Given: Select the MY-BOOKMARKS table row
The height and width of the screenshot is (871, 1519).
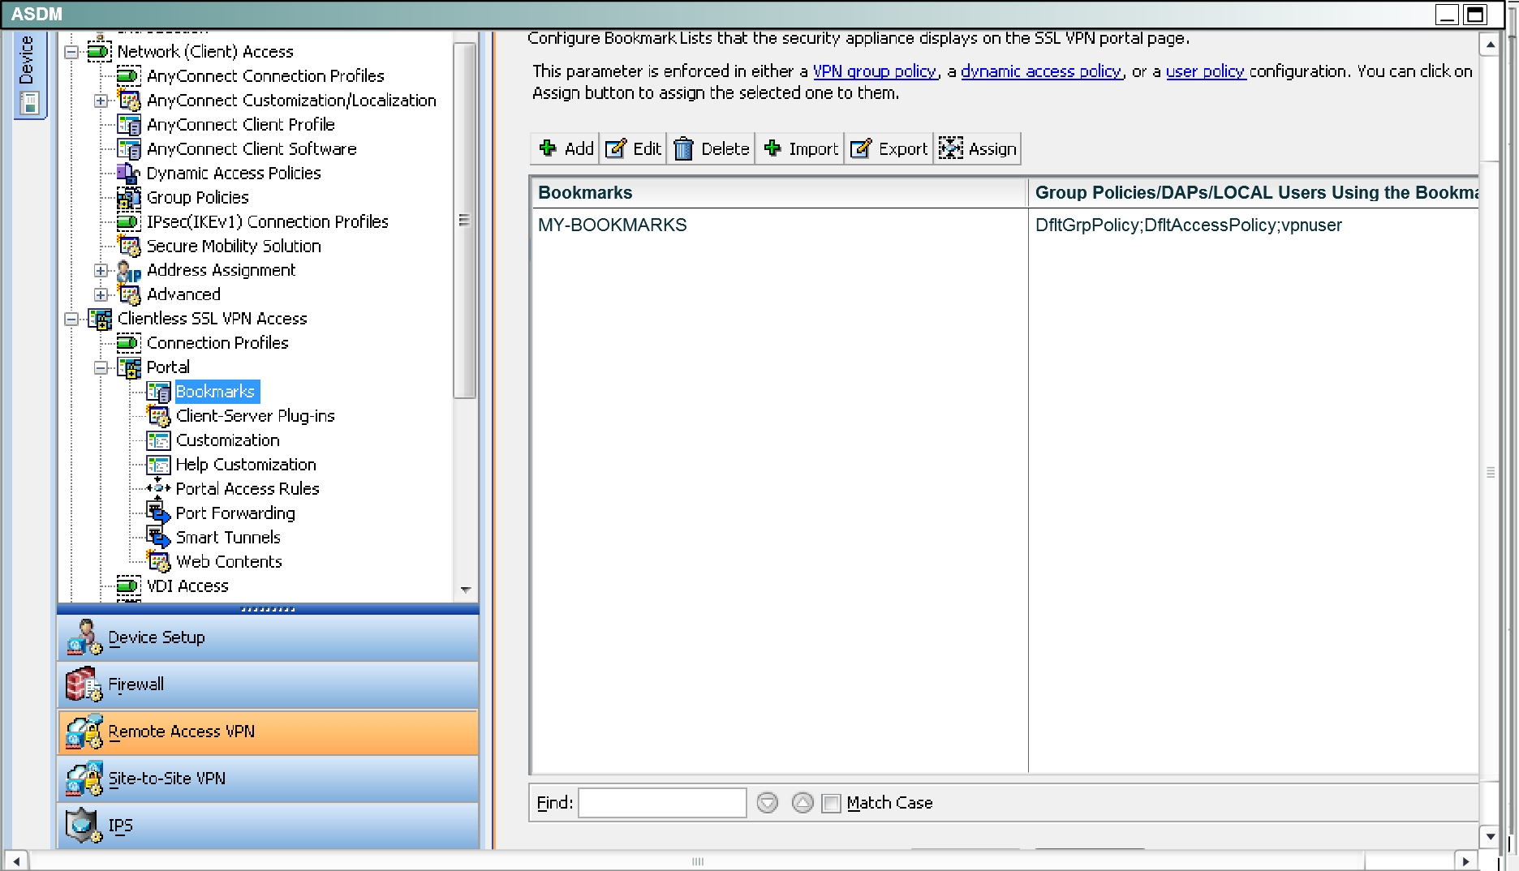Looking at the screenshot, I should (613, 225).
